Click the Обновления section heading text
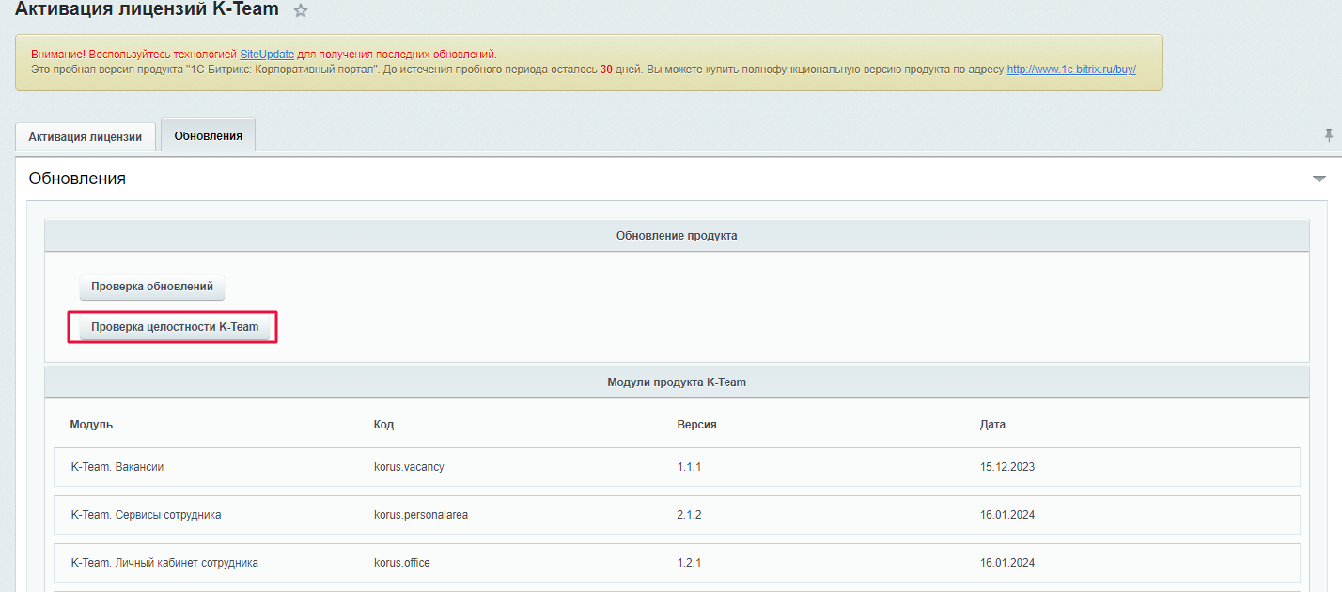 tap(77, 179)
